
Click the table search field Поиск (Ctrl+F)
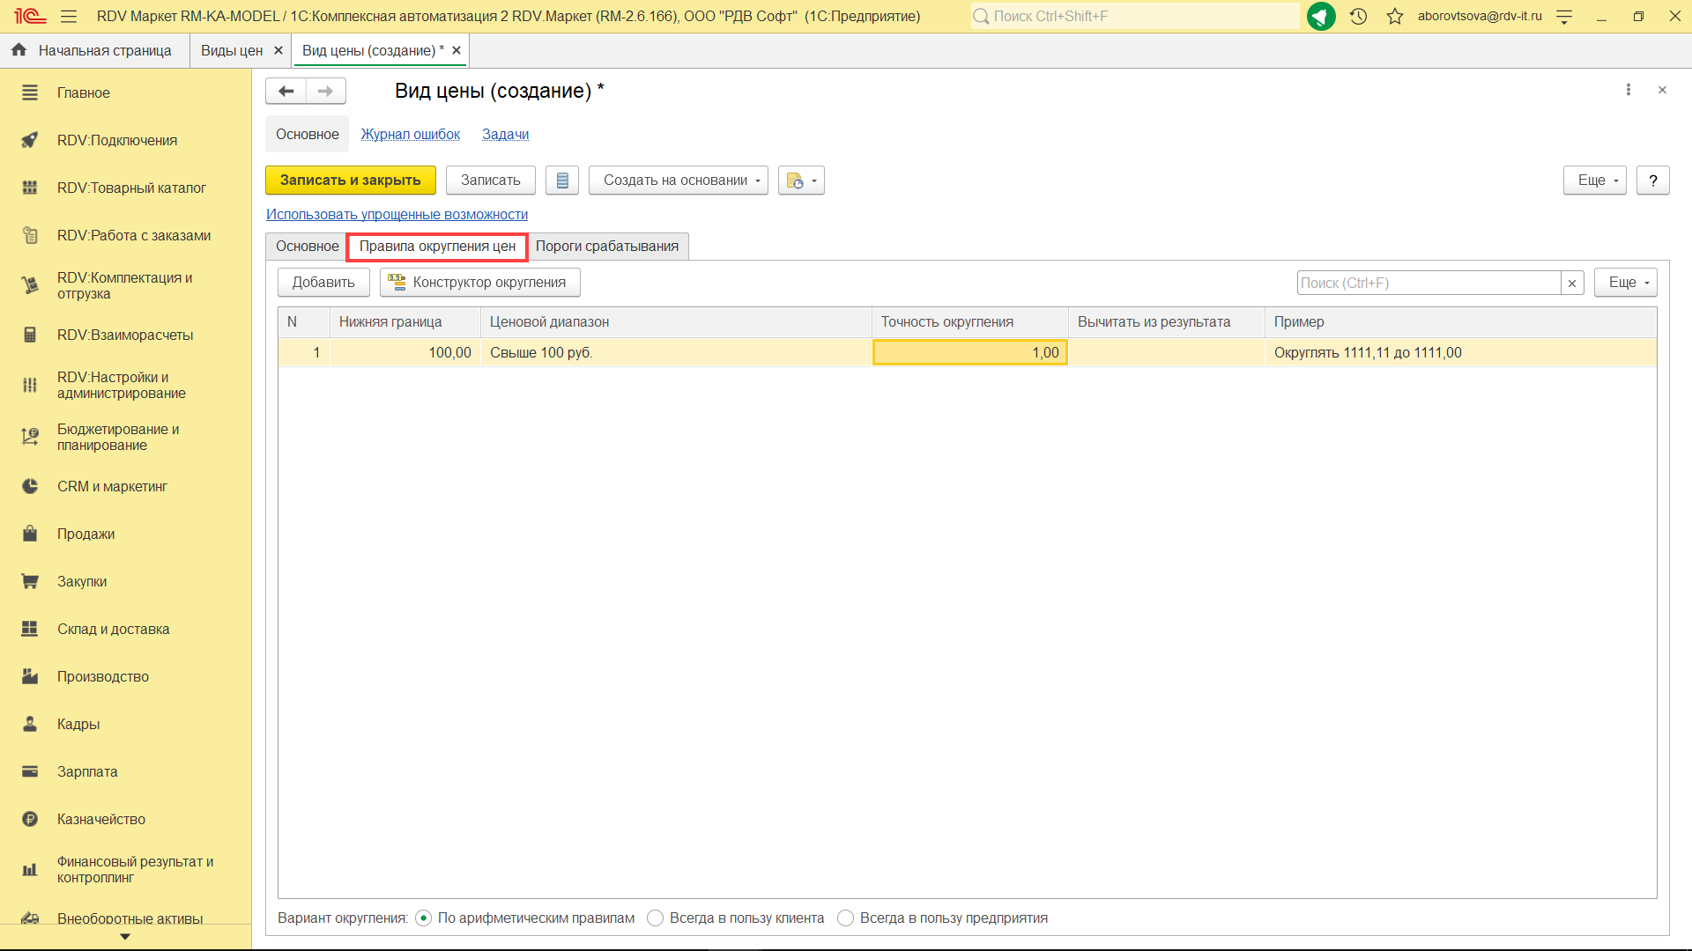1428,283
